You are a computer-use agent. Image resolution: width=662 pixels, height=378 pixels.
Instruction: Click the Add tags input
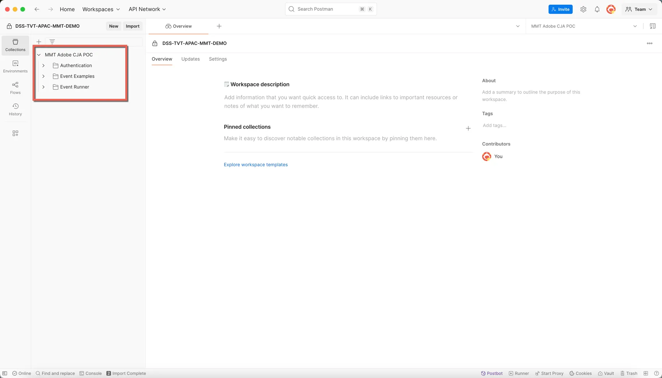pyautogui.click(x=494, y=125)
